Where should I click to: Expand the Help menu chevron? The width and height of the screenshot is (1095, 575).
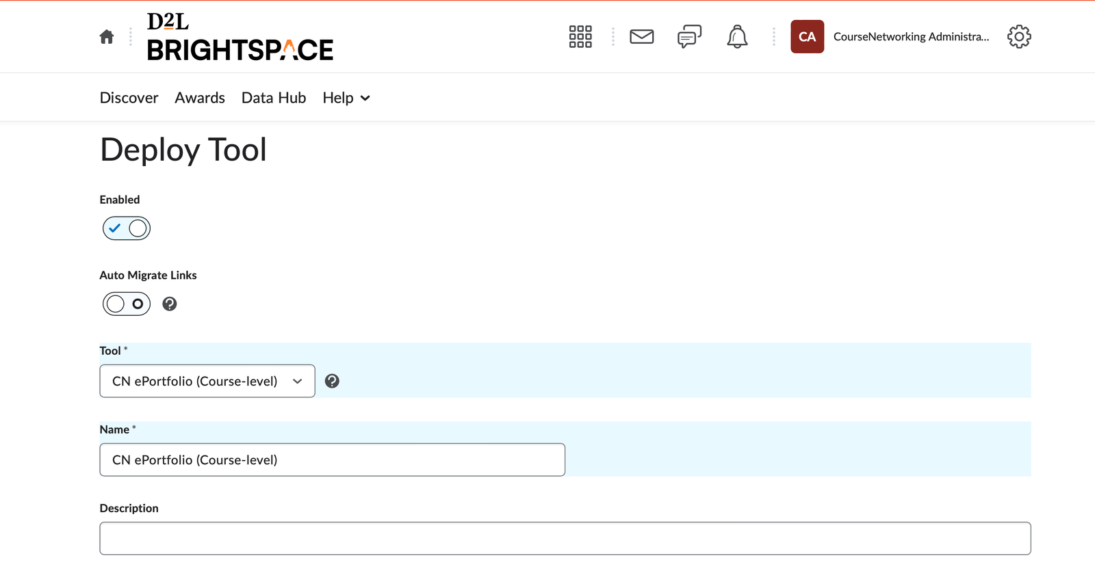[365, 98]
